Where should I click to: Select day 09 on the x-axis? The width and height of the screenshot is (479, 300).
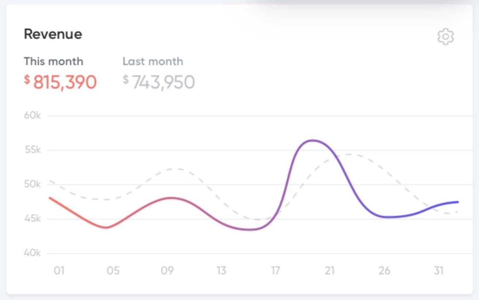[167, 271]
